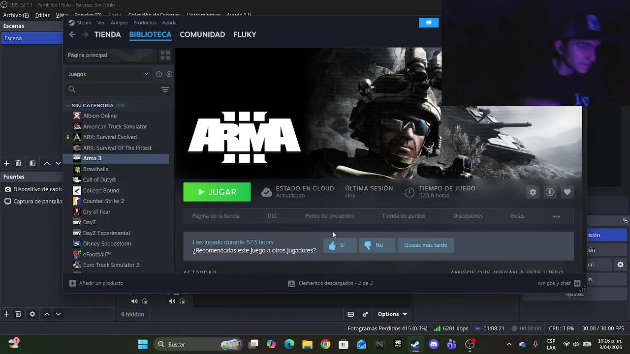Go back with Steam's left arrow

click(72, 34)
